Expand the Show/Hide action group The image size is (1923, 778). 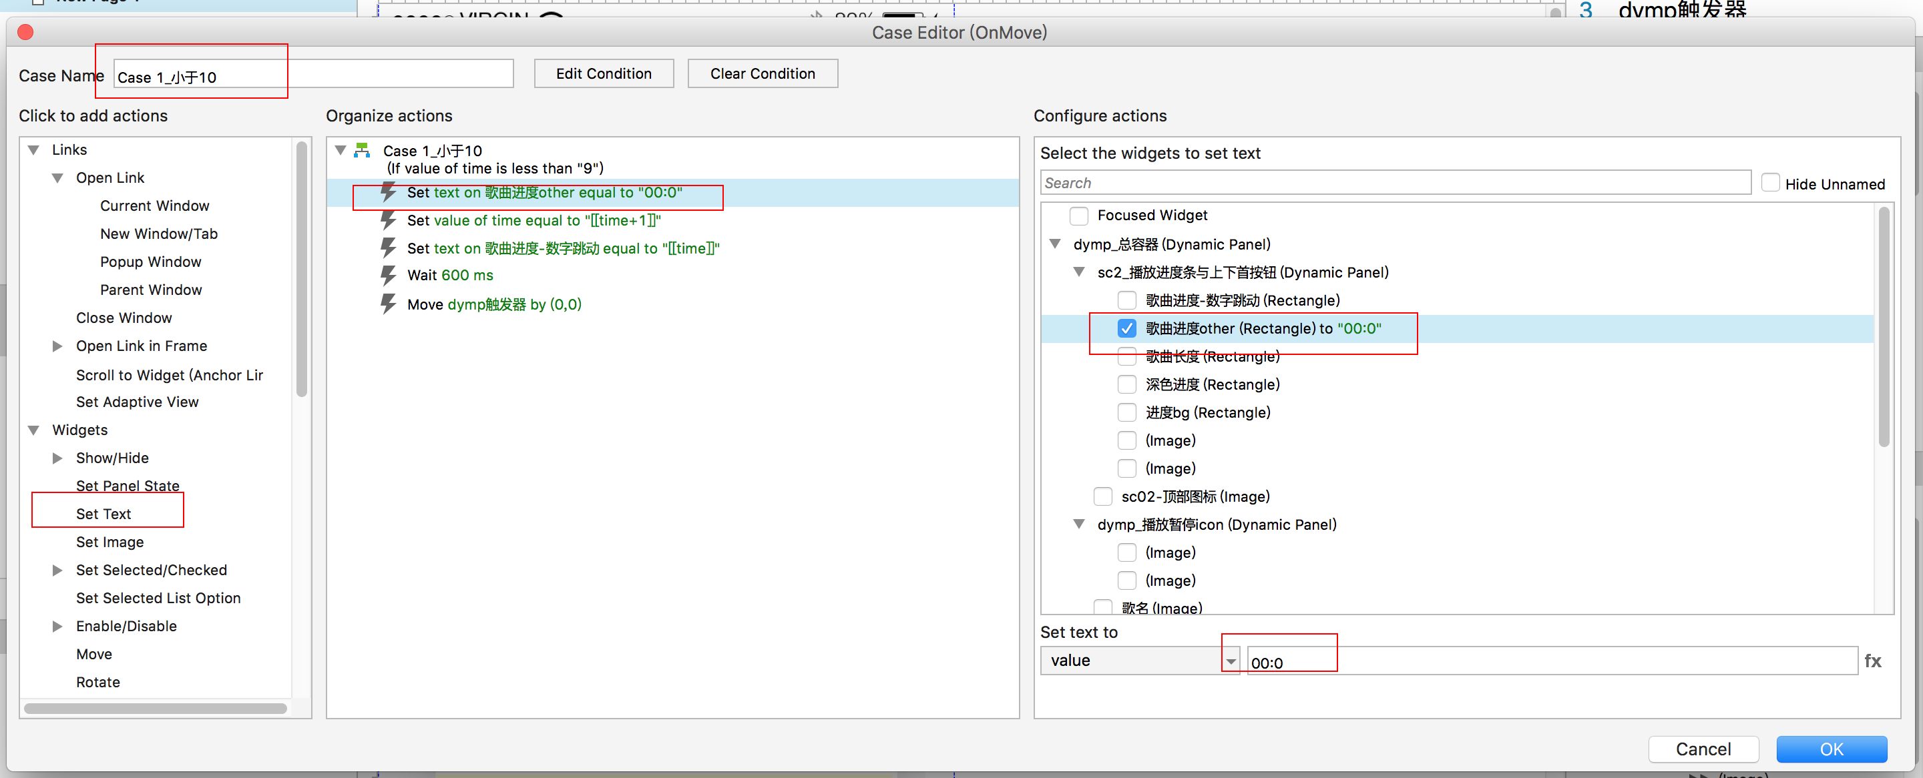click(57, 458)
